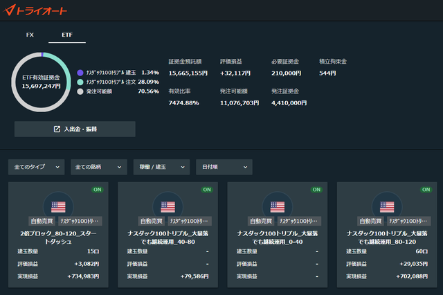Open the 全てのタイプ dropdown
The height and width of the screenshot is (295, 443).
37,167
